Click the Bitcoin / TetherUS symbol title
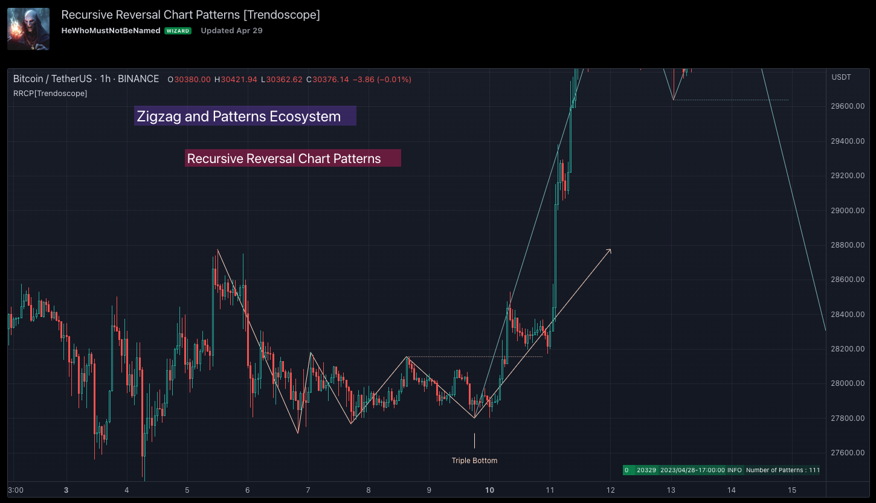Viewport: 876px width, 503px height. pyautogui.click(x=86, y=79)
